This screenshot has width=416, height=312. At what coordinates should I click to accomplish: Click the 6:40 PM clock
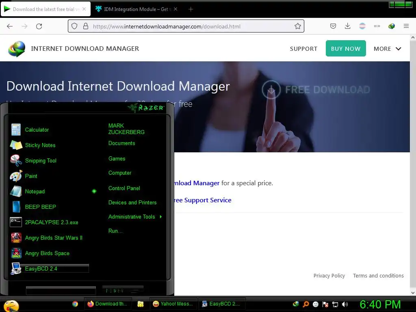[x=380, y=304]
